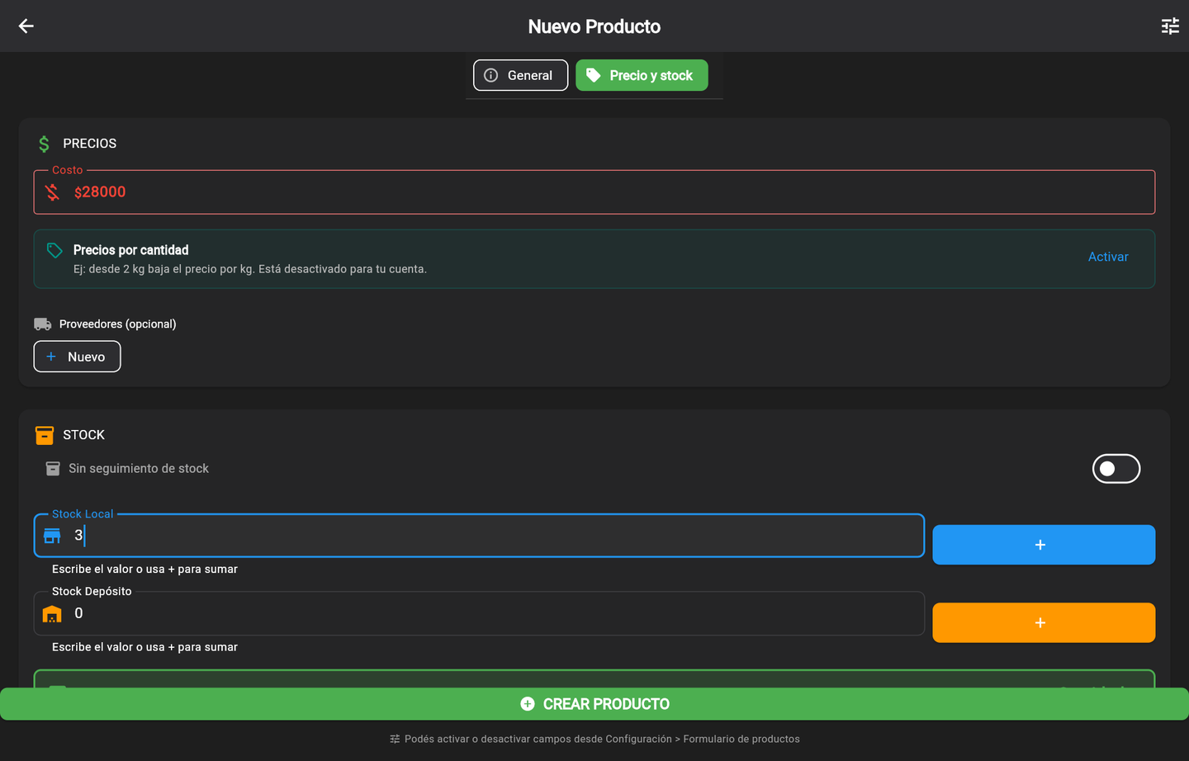Click the truck icon next to Proveedores
This screenshot has height=761, width=1189.
(x=43, y=324)
